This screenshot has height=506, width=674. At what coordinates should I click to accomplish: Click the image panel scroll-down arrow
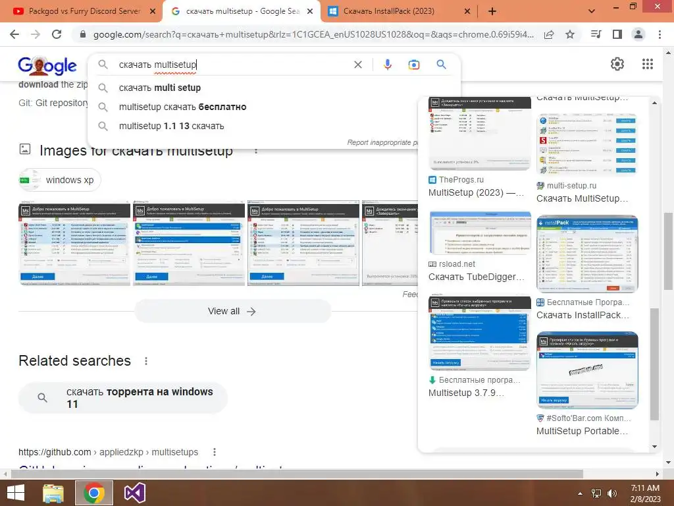(x=654, y=447)
